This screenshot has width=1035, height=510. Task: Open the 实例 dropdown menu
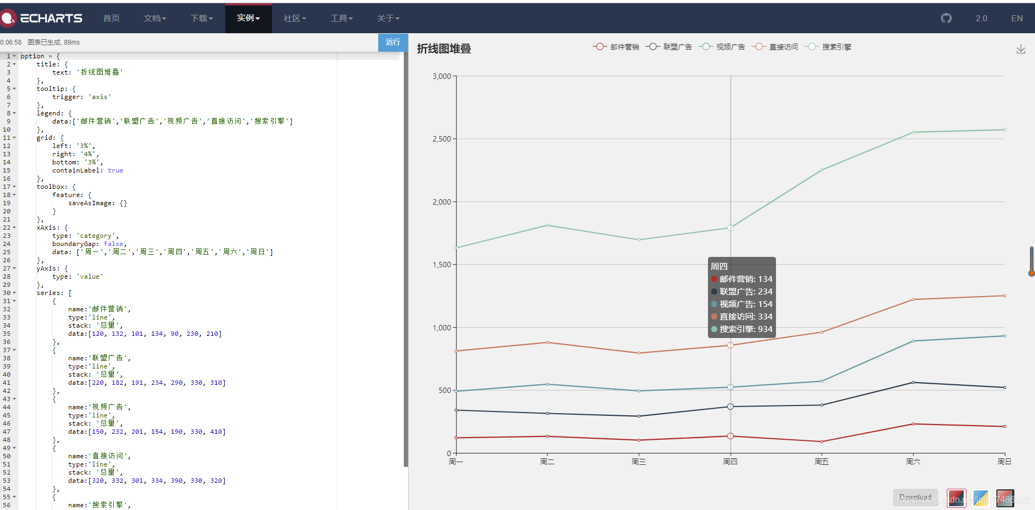point(248,18)
